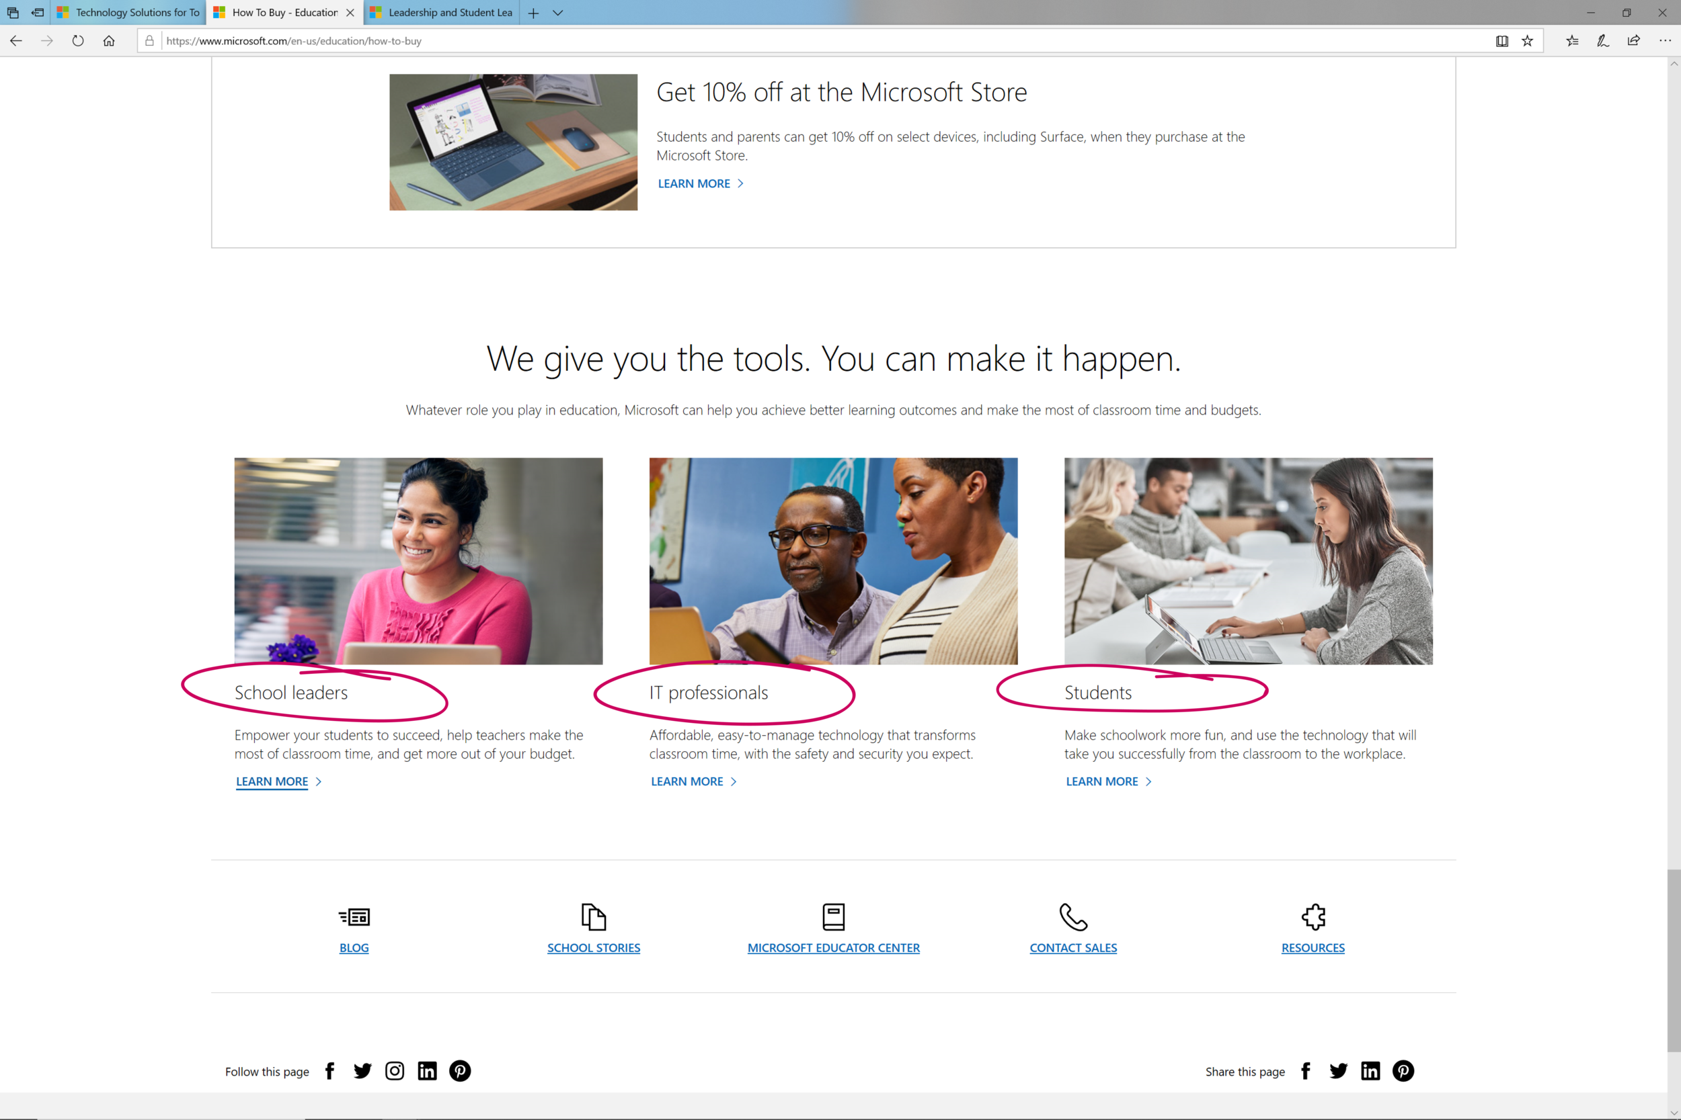Click the Resources puzzle piece icon
Screen dimensions: 1681x1120
(1313, 916)
